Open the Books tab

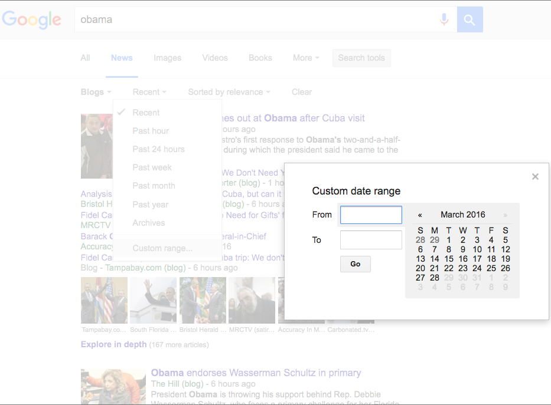coord(260,58)
